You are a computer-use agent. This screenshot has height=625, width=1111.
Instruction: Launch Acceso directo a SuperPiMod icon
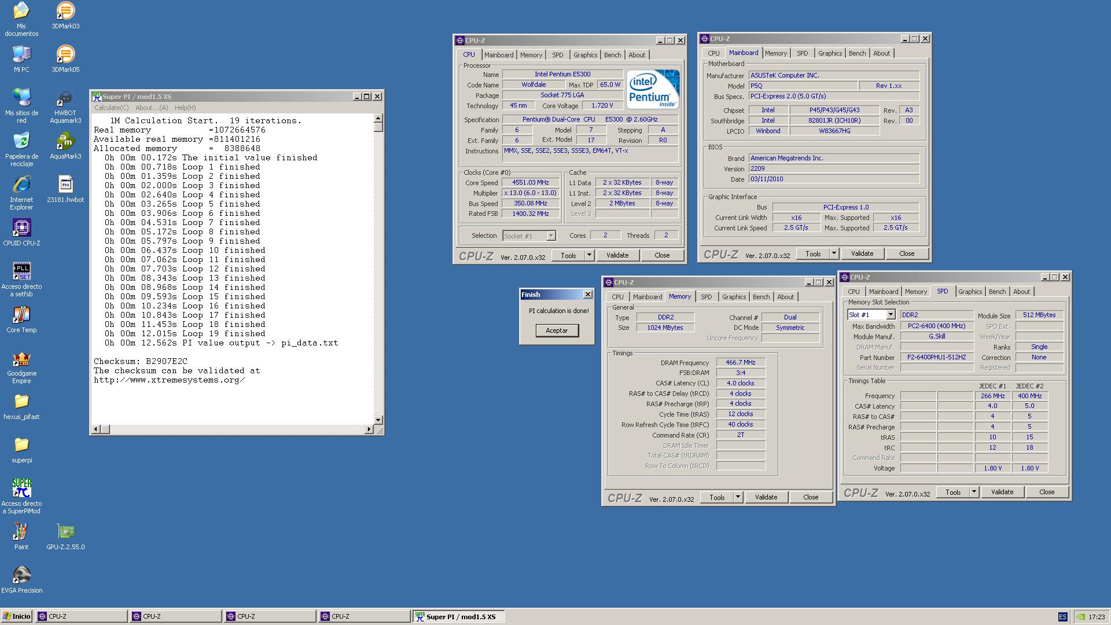click(x=21, y=496)
